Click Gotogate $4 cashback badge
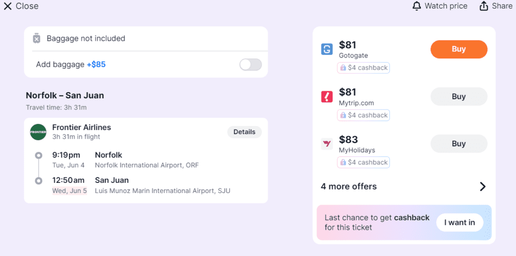516x256 pixels. pyautogui.click(x=363, y=68)
